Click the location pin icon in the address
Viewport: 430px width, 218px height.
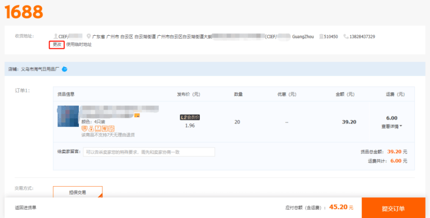[88, 36]
